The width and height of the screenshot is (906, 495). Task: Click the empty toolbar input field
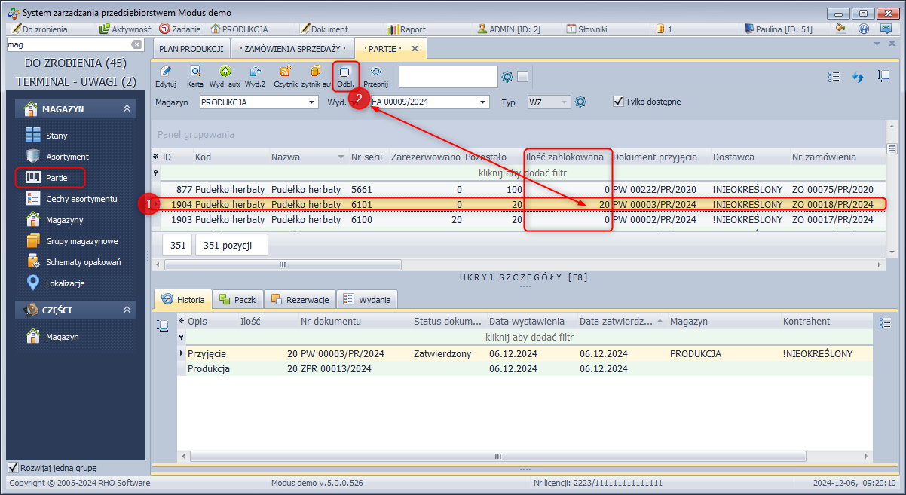tap(448, 76)
